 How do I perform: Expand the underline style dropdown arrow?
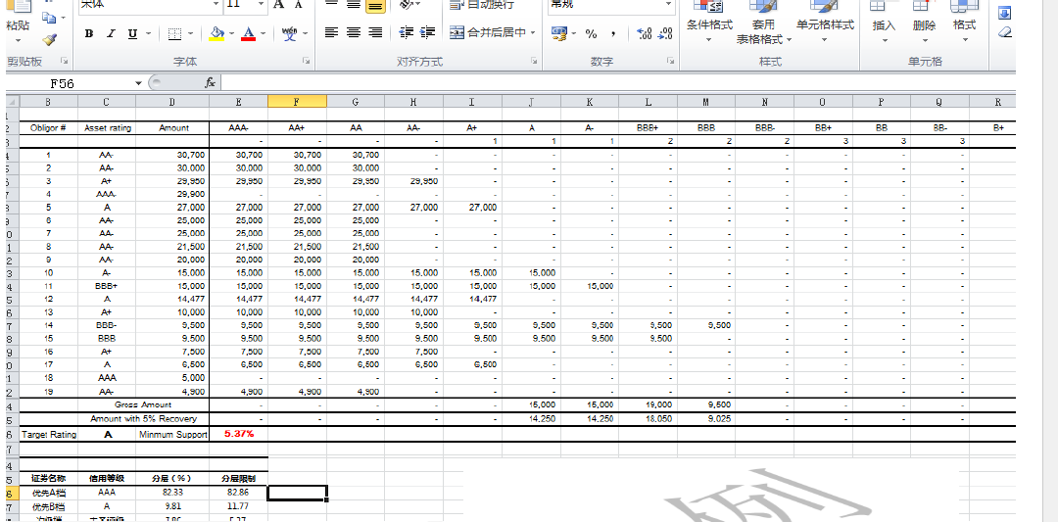pos(149,33)
